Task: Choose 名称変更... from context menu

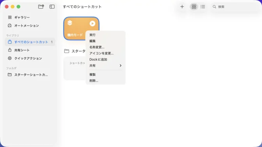Action: (105, 47)
